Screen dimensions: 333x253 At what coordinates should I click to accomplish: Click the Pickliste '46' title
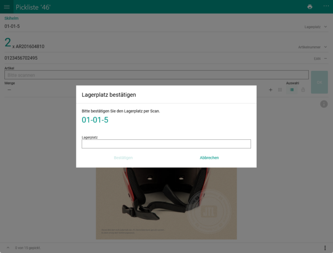[33, 7]
